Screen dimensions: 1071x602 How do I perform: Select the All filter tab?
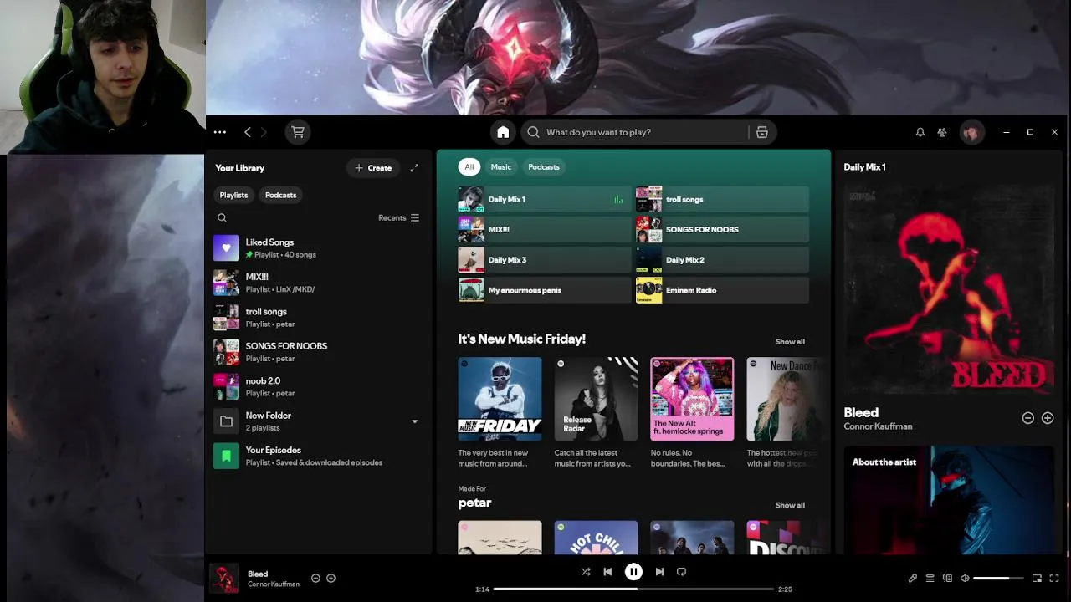(469, 167)
